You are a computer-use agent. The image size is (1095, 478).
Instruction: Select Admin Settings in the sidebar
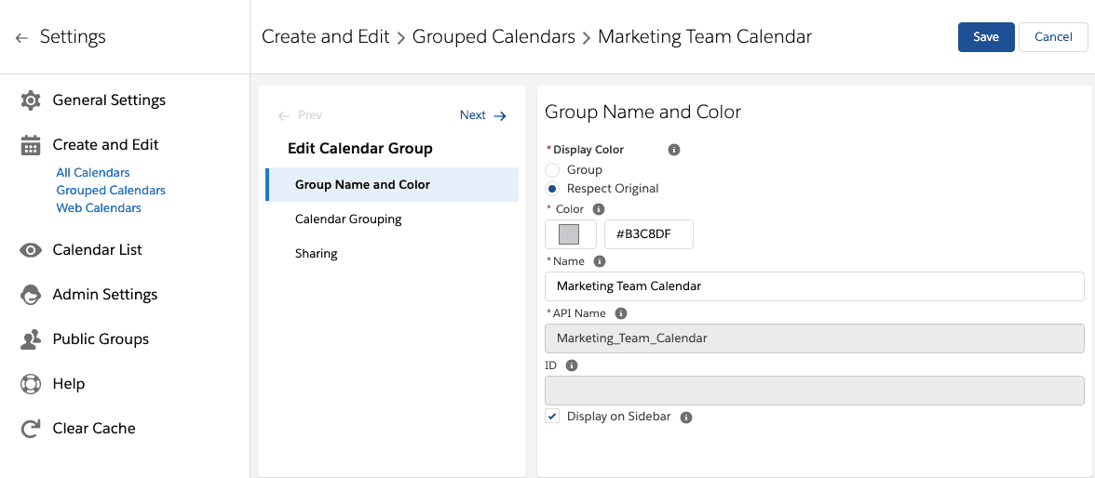(104, 295)
